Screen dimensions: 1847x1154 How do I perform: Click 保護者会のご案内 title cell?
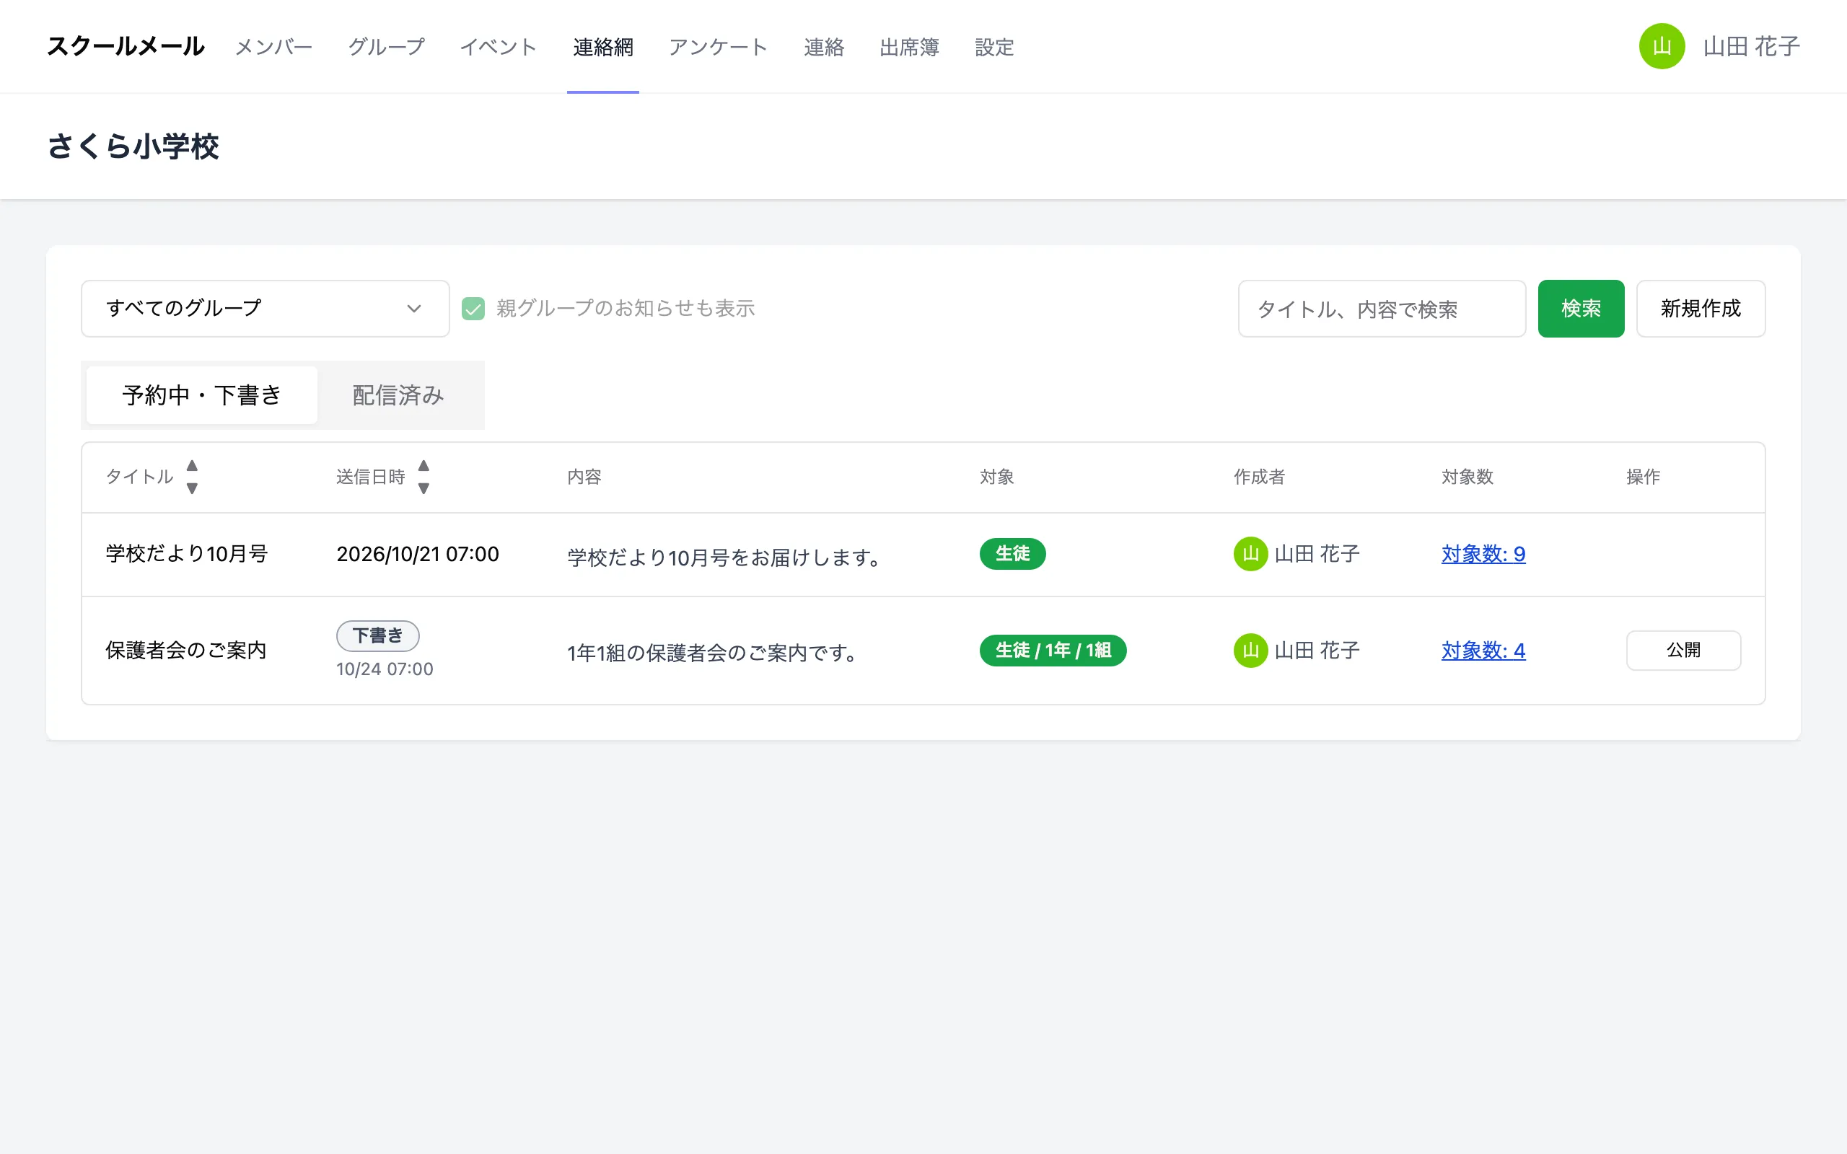click(x=185, y=651)
